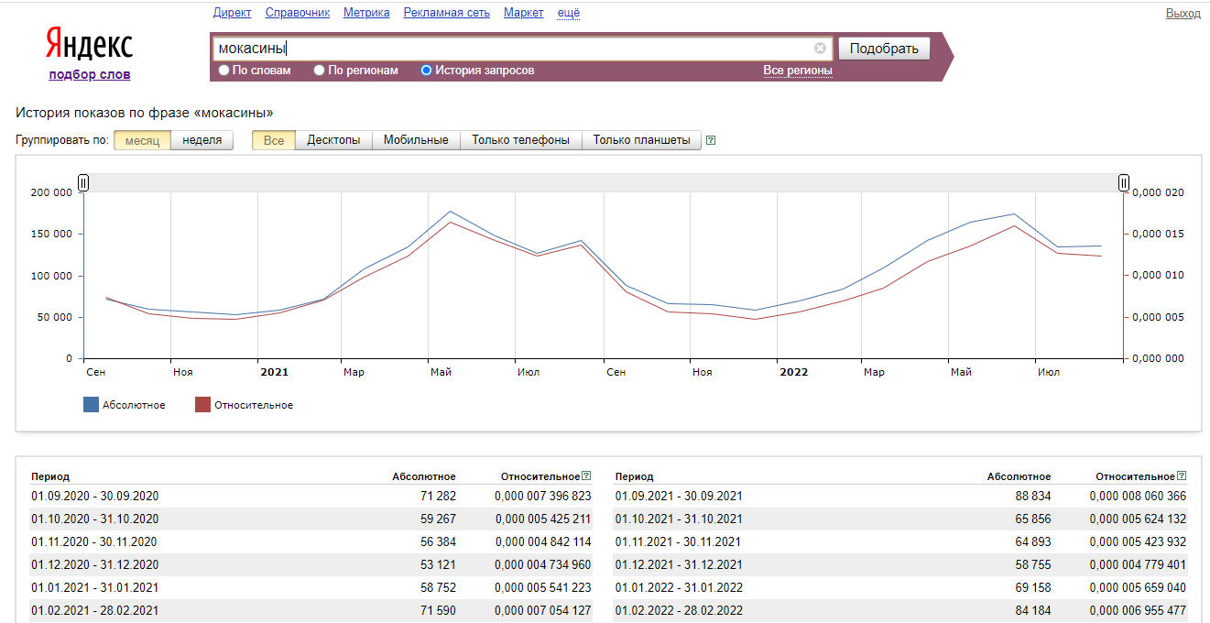Open the device filter help question icon
The width and height of the screenshot is (1210, 623).
[711, 140]
